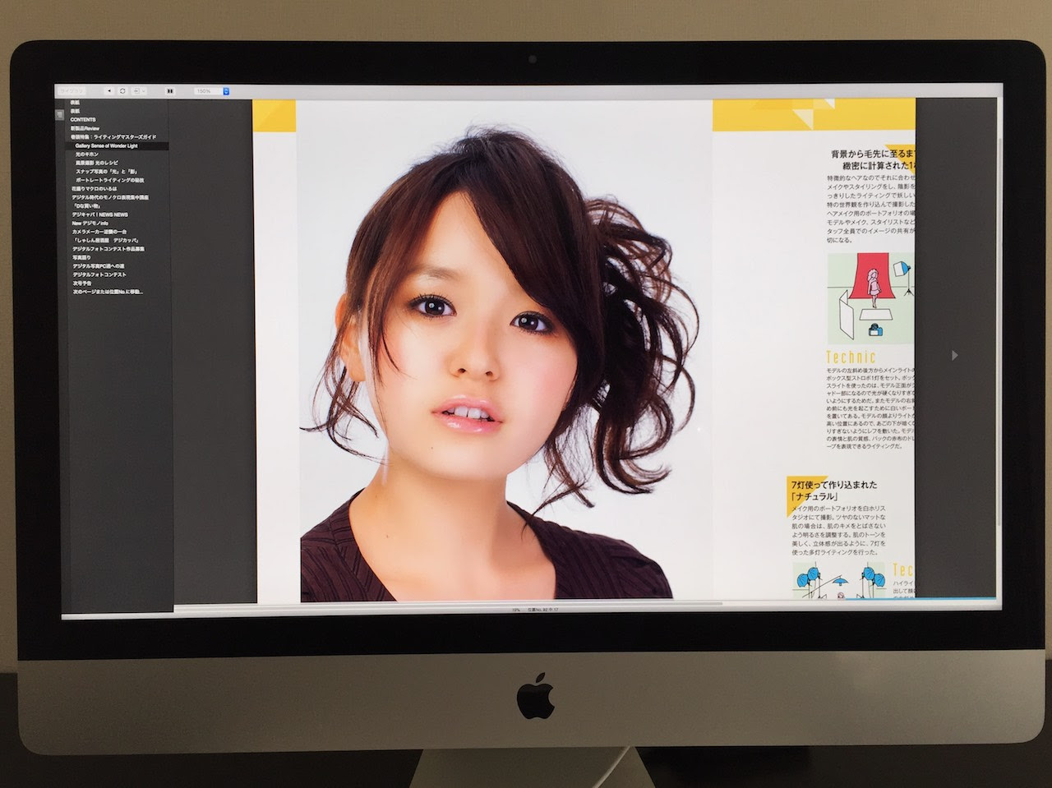Click the blue zoom stepper icon next to 150%
The height and width of the screenshot is (788, 1052).
[227, 90]
